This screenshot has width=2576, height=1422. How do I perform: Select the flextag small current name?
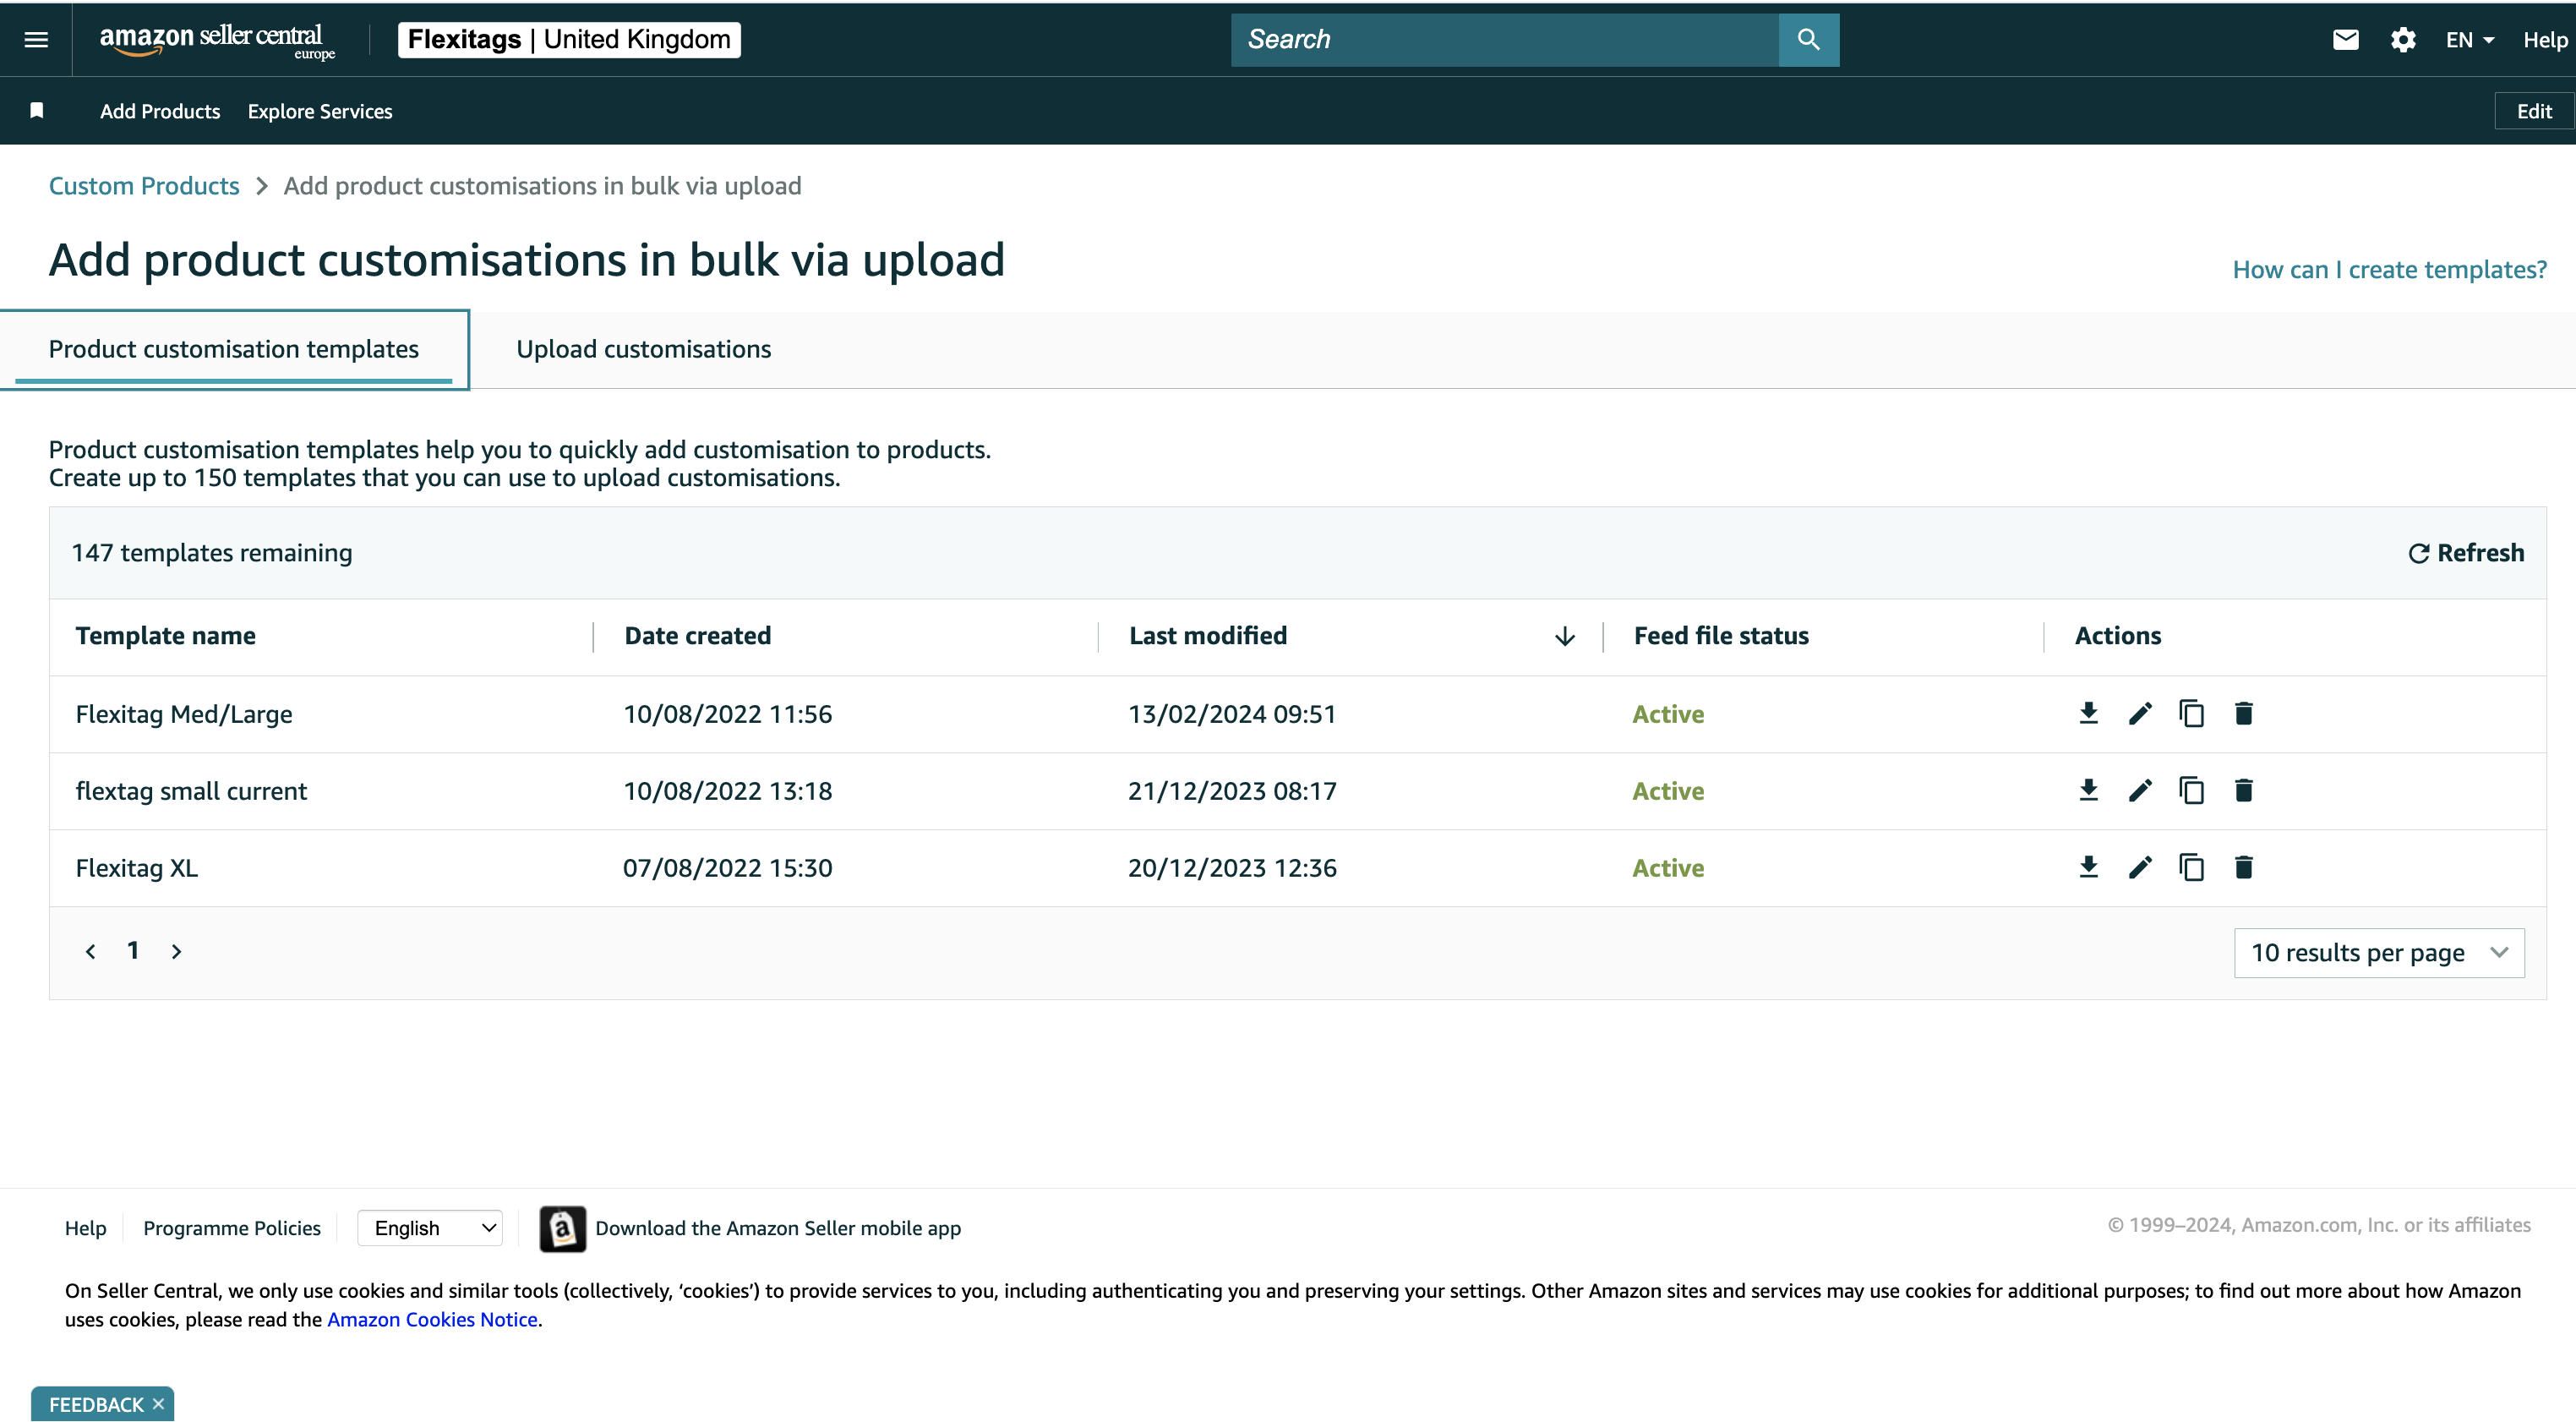click(191, 791)
